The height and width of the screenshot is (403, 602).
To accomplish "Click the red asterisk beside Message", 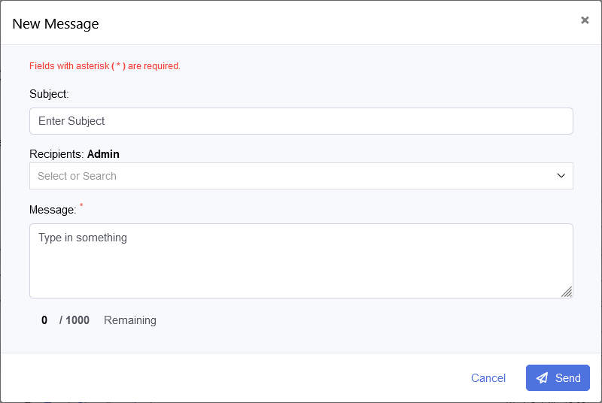I will tap(81, 205).
